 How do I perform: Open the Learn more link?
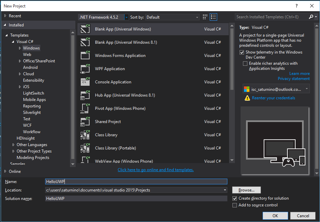pos(299,74)
